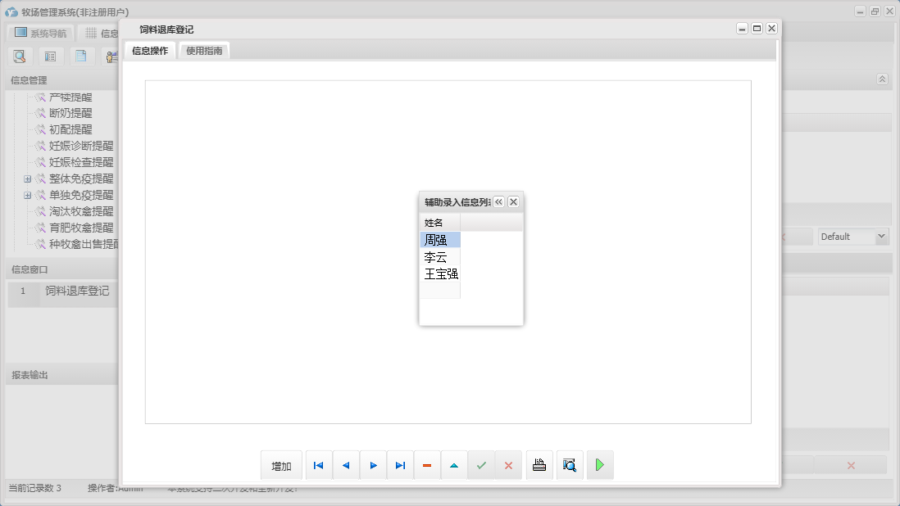Viewport: 900px width, 506px height.
Task: Click previous record arrow button
Action: pos(345,465)
